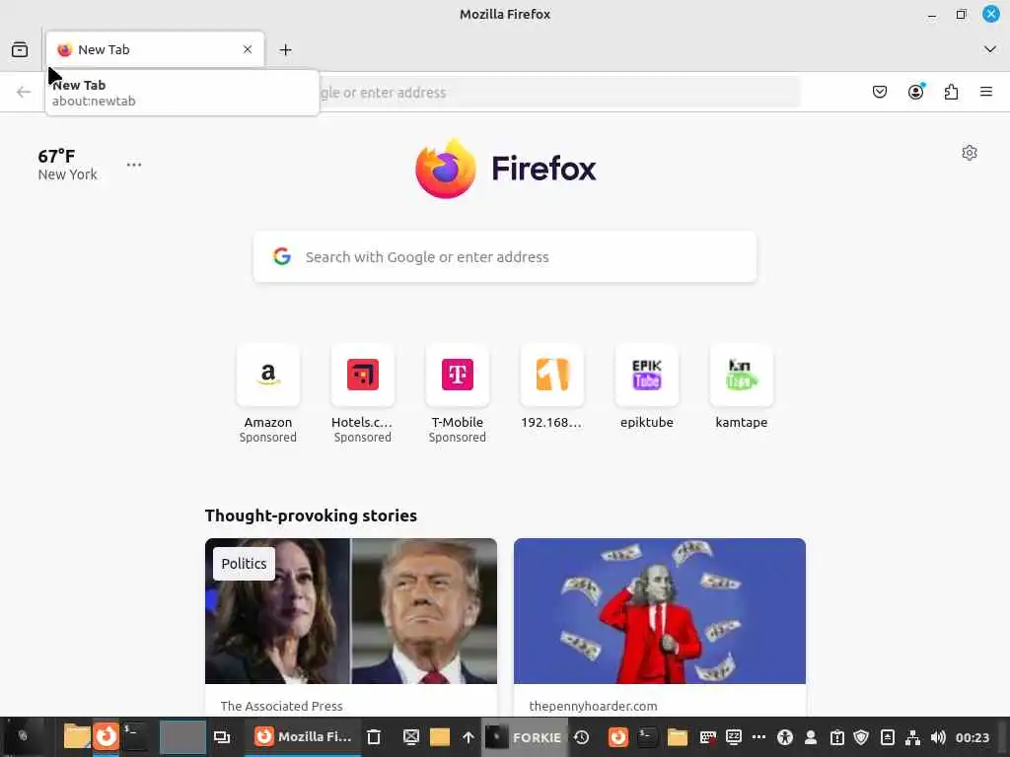1010x757 pixels.
Task: Open terminal launcher in taskbar left
Action: pyautogui.click(x=134, y=736)
